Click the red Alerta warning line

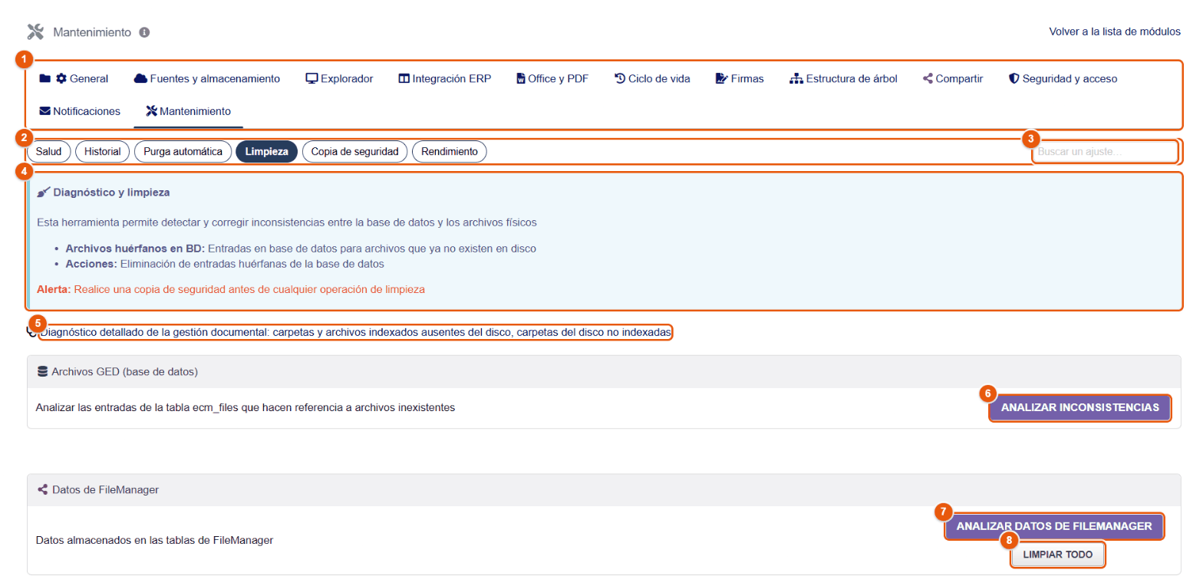(231, 289)
